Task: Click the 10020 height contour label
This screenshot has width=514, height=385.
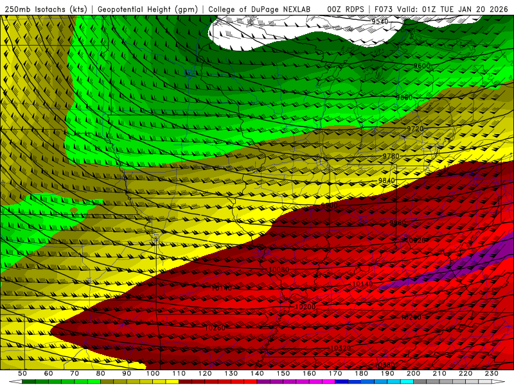Action: coord(416,240)
